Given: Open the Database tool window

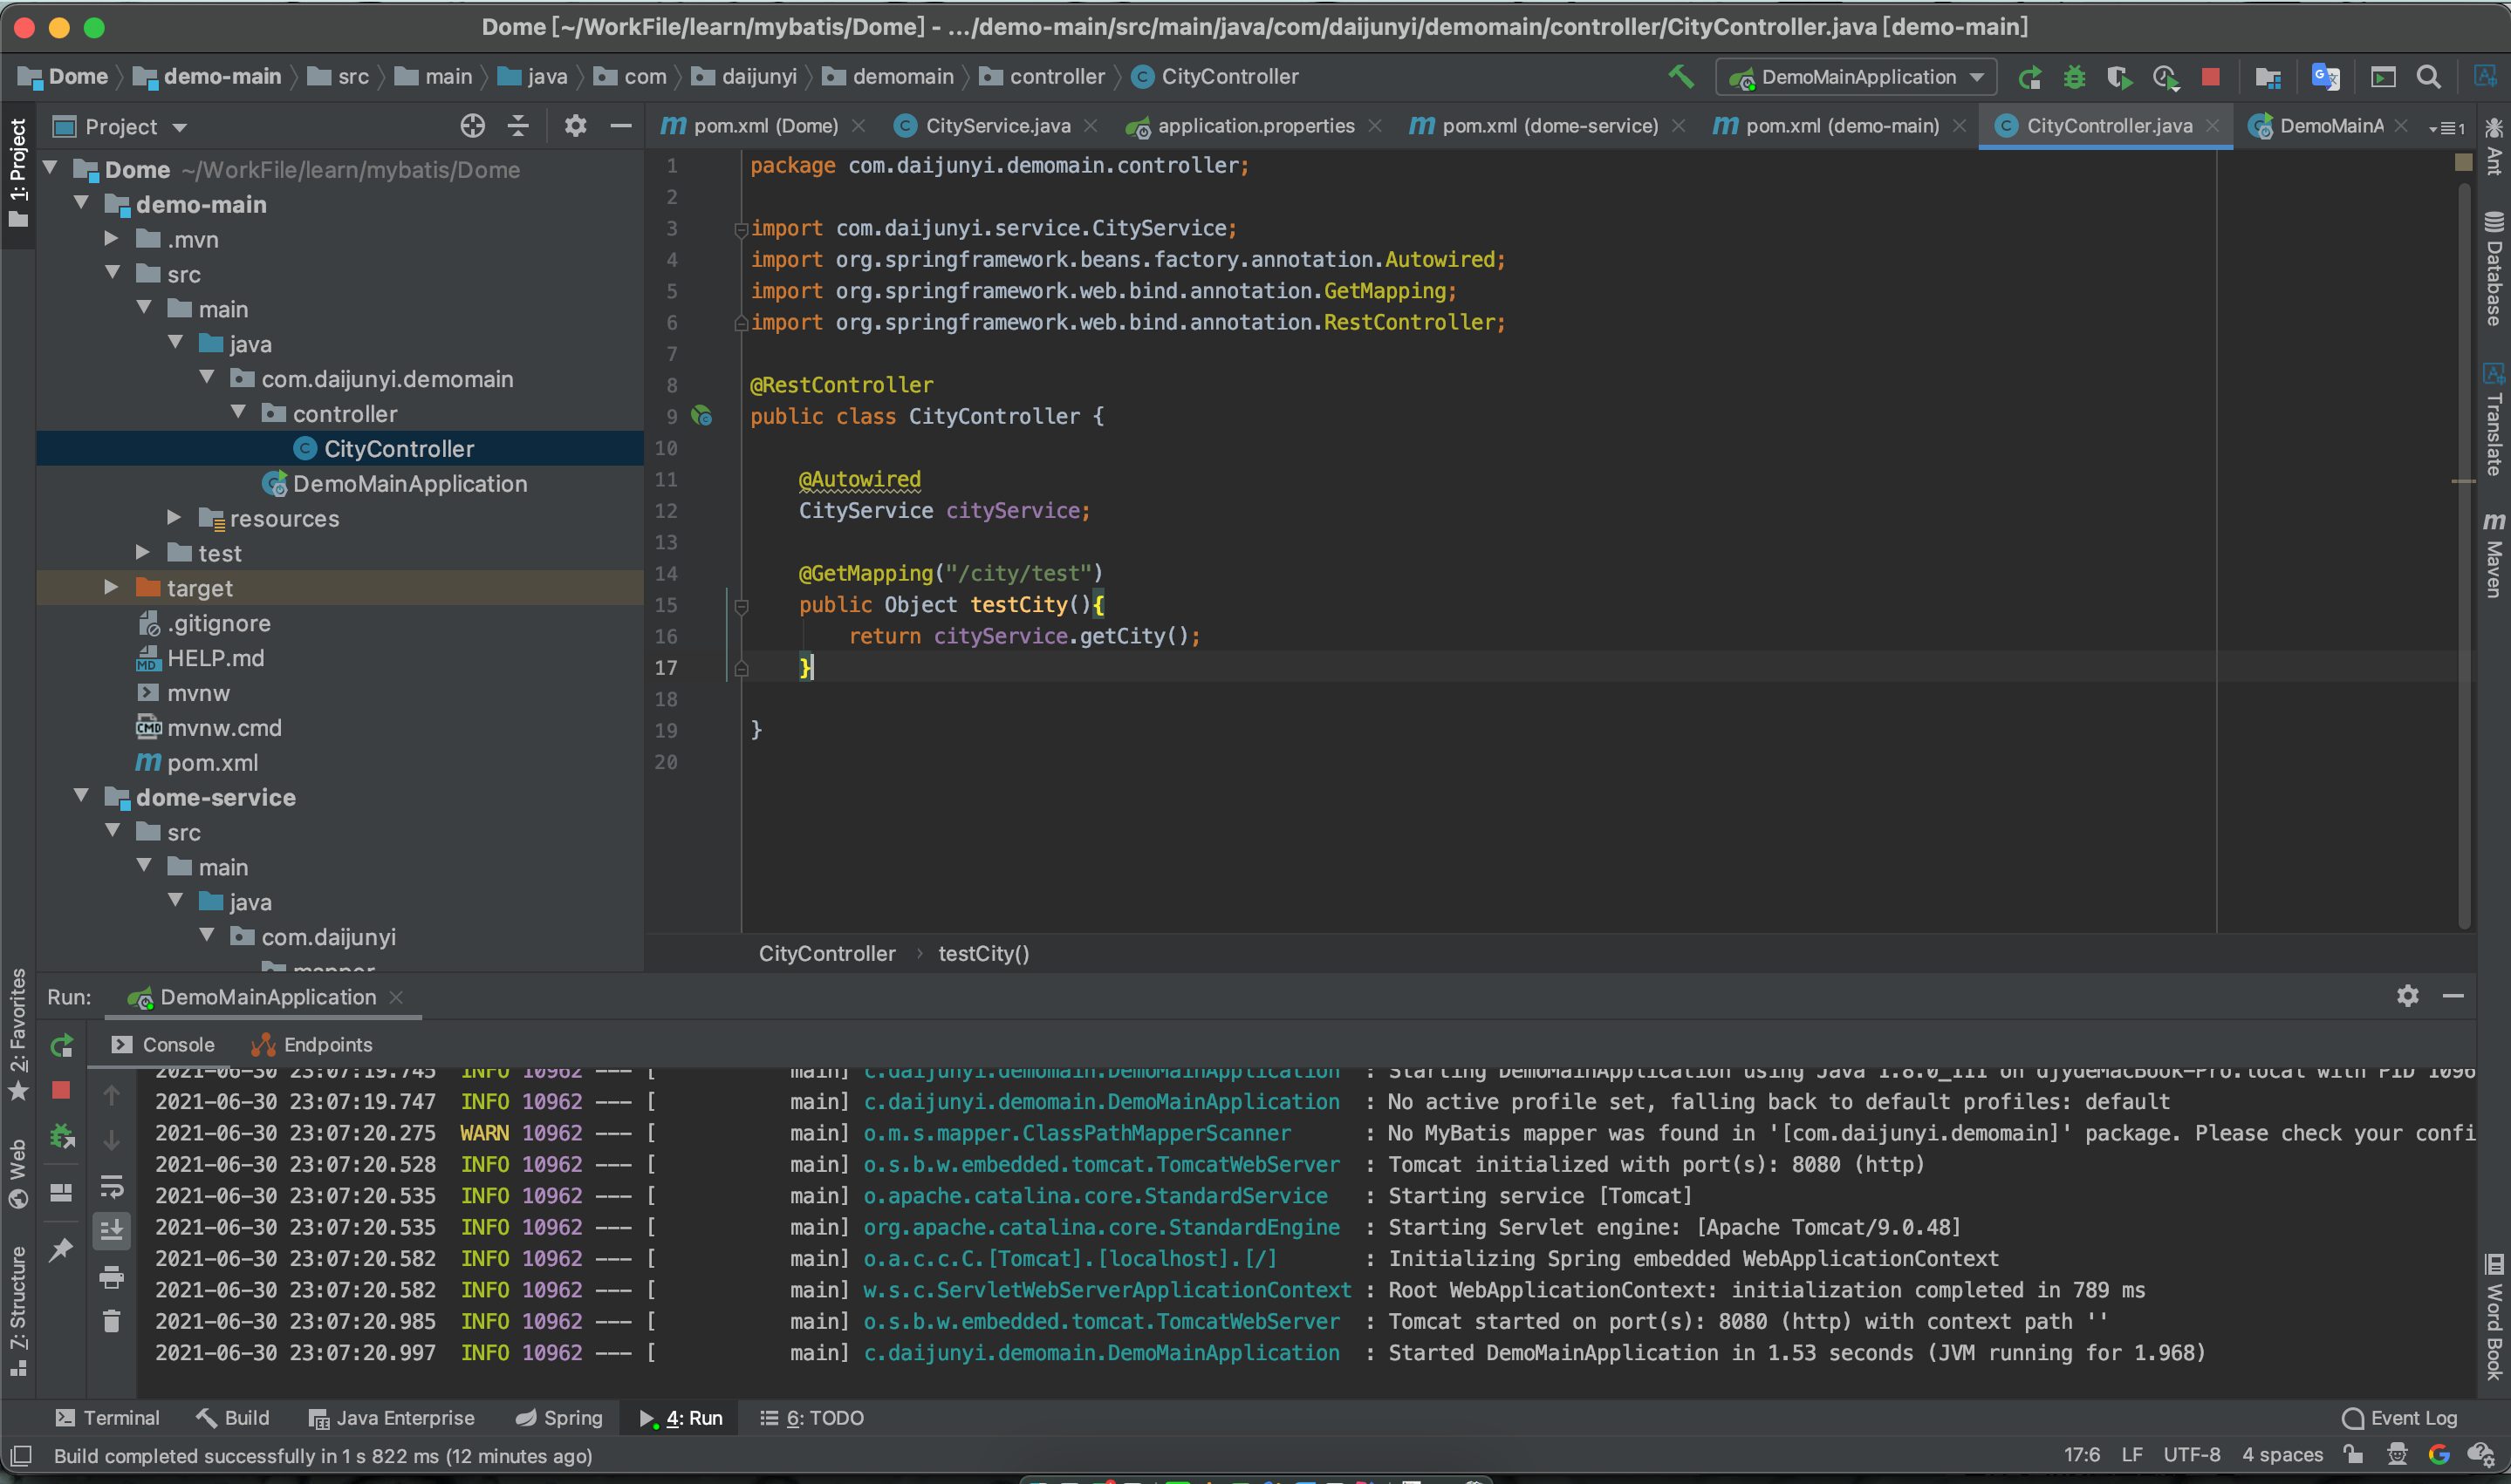Looking at the screenshot, I should pyautogui.click(x=2494, y=268).
